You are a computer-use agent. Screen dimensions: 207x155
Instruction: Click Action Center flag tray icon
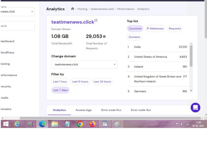click(x=177, y=124)
